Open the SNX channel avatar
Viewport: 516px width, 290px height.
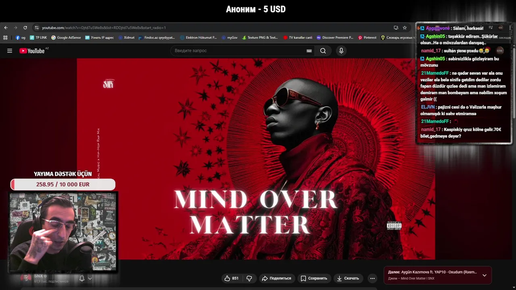click(x=26, y=278)
